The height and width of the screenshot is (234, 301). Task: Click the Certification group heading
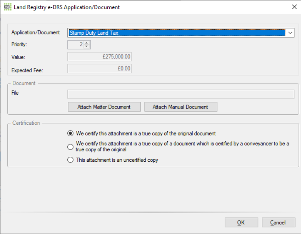[26, 123]
